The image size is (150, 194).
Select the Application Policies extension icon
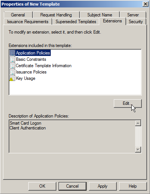click(x=12, y=53)
